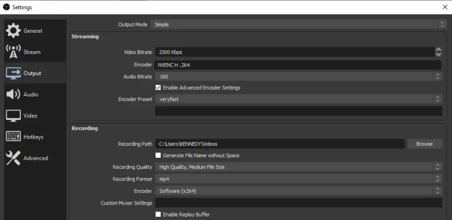The width and height of the screenshot is (452, 220).
Task: Select the Stream antenna icon
Action: (x=13, y=52)
